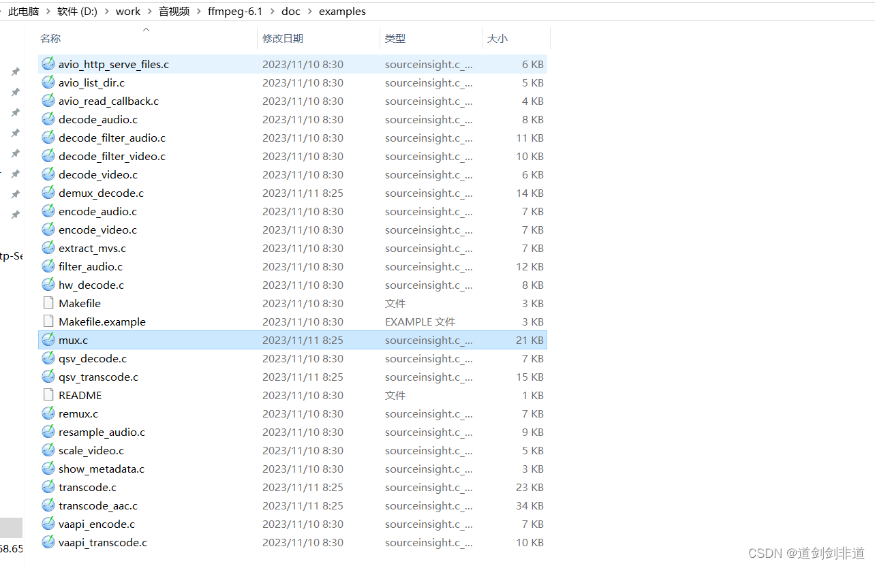This screenshot has width=875, height=566.
Task: Click the remux.c file icon
Action: [x=48, y=413]
